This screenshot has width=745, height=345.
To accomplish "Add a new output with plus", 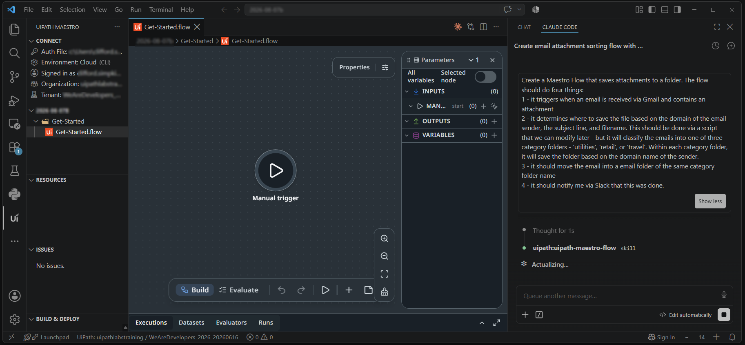I will (494, 121).
